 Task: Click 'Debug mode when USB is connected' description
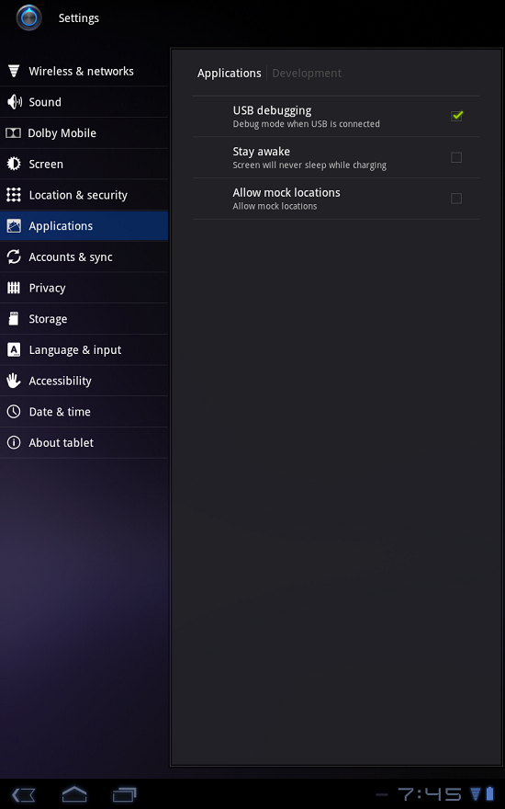[306, 124]
